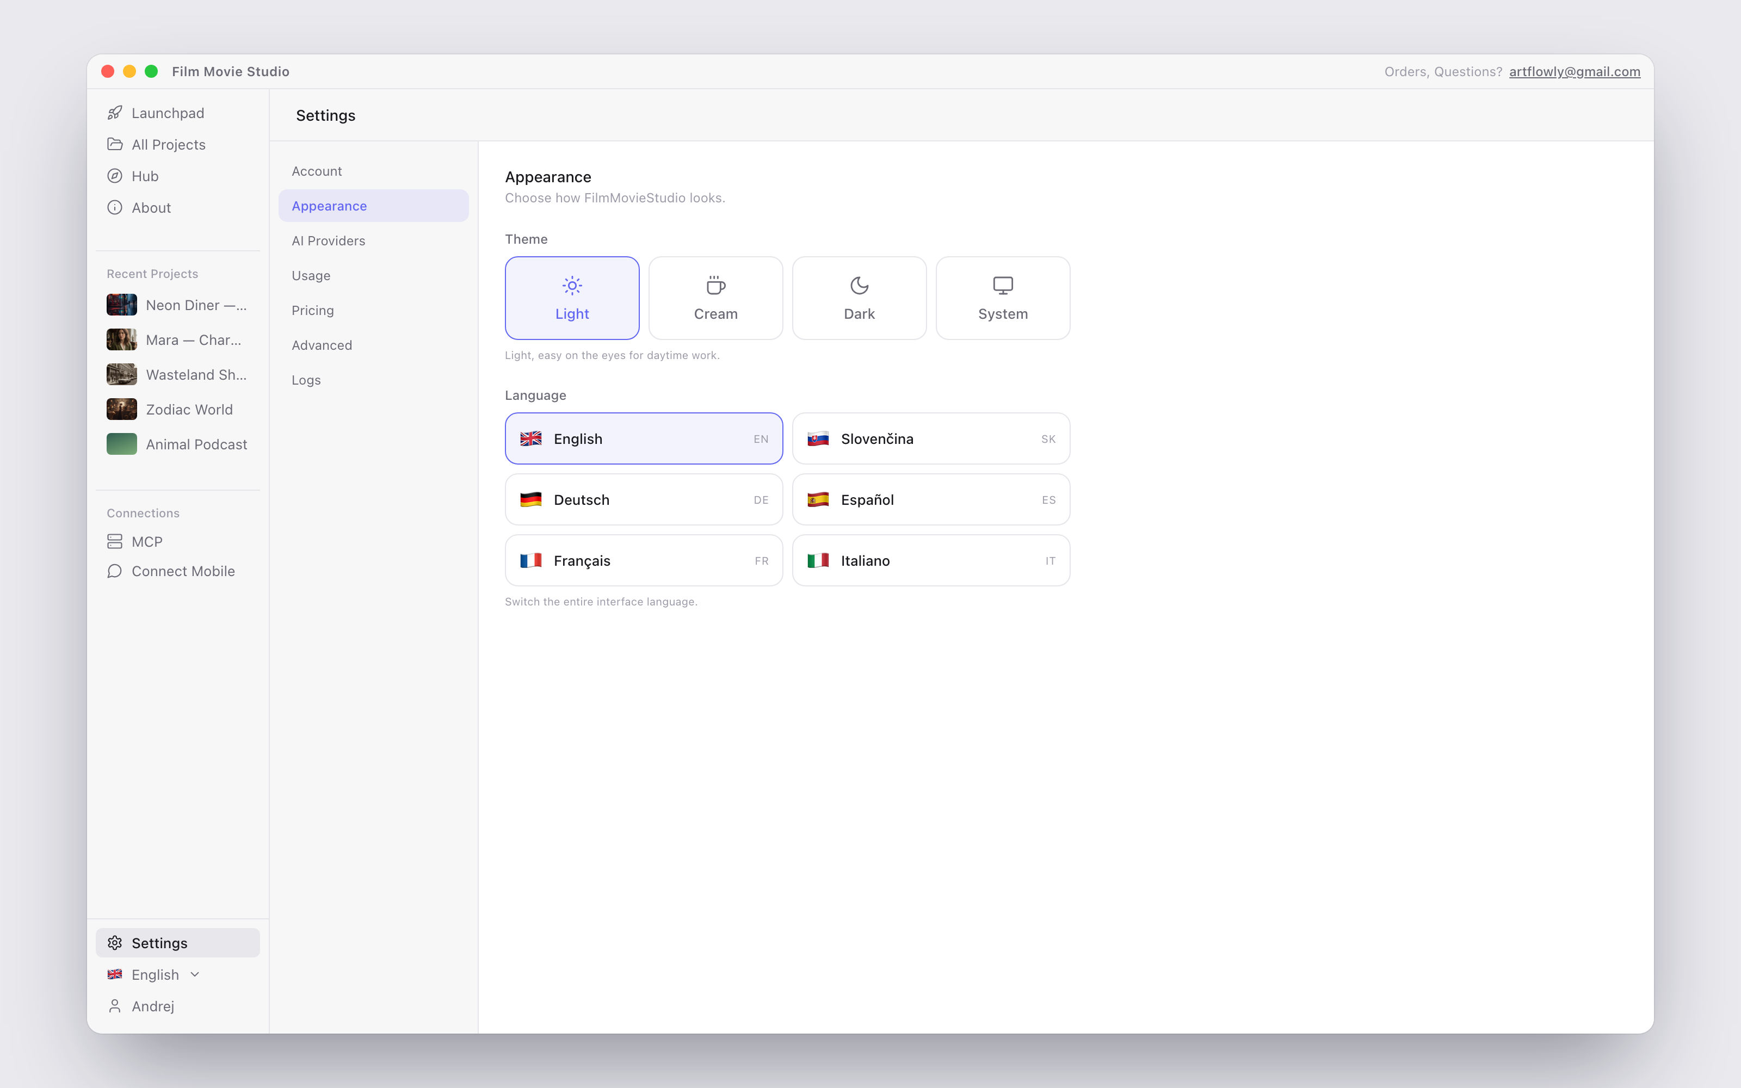Go to Launchpad
The image size is (1741, 1088).
tap(178, 113)
